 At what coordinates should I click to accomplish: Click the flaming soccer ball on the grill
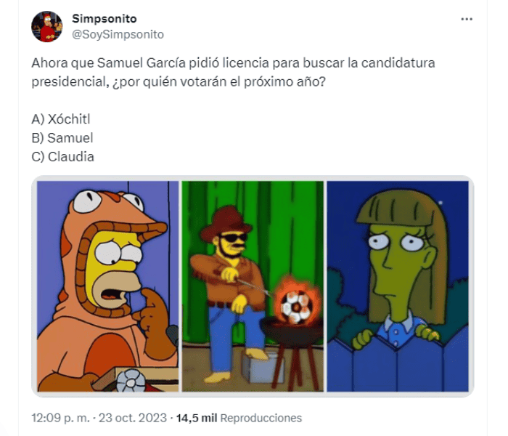296,304
